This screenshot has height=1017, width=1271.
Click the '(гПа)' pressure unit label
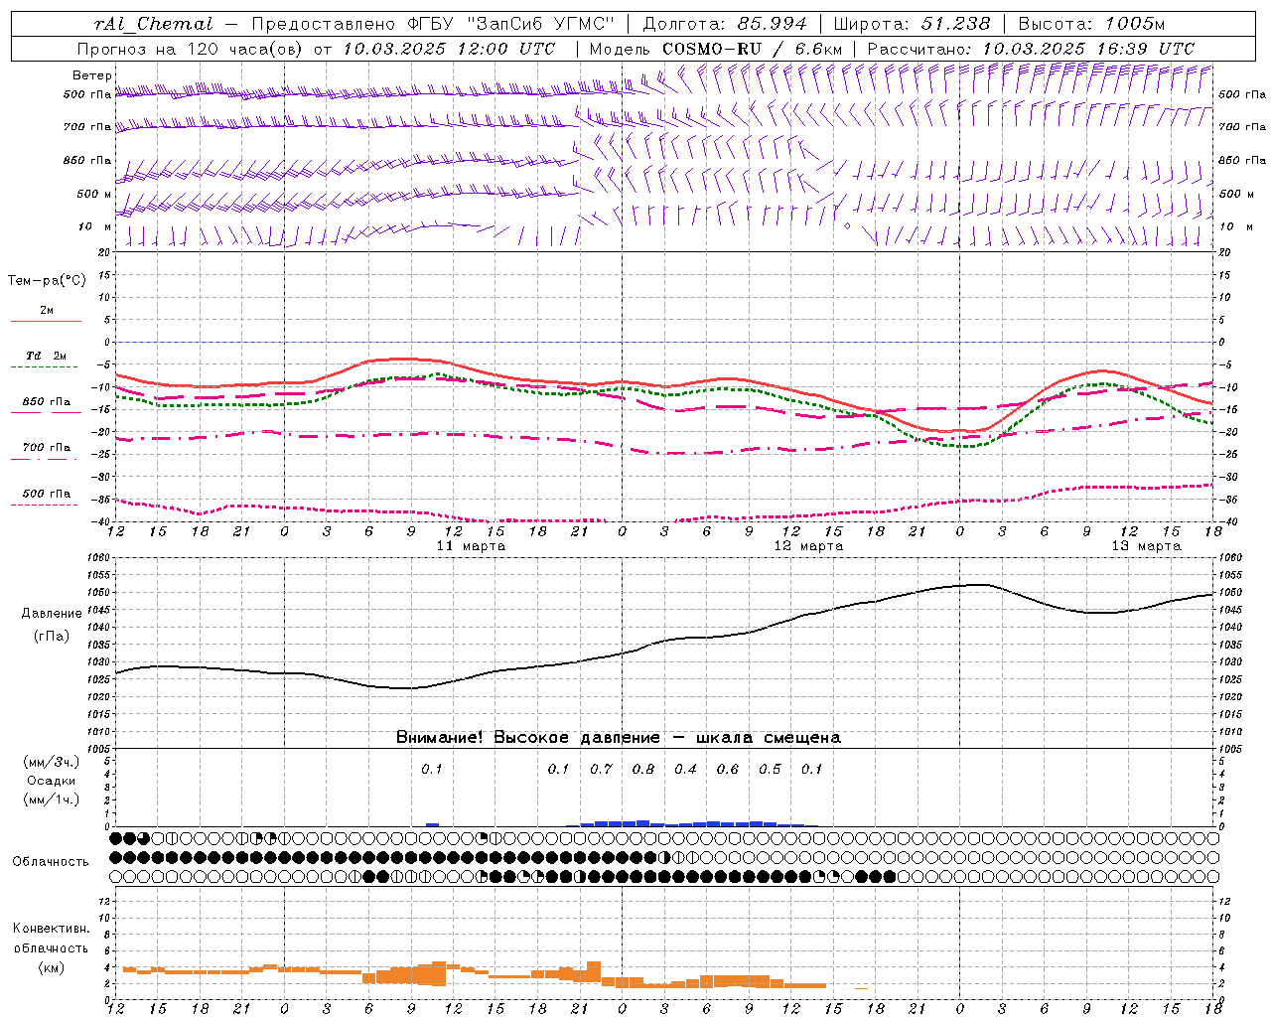pyautogui.click(x=52, y=637)
